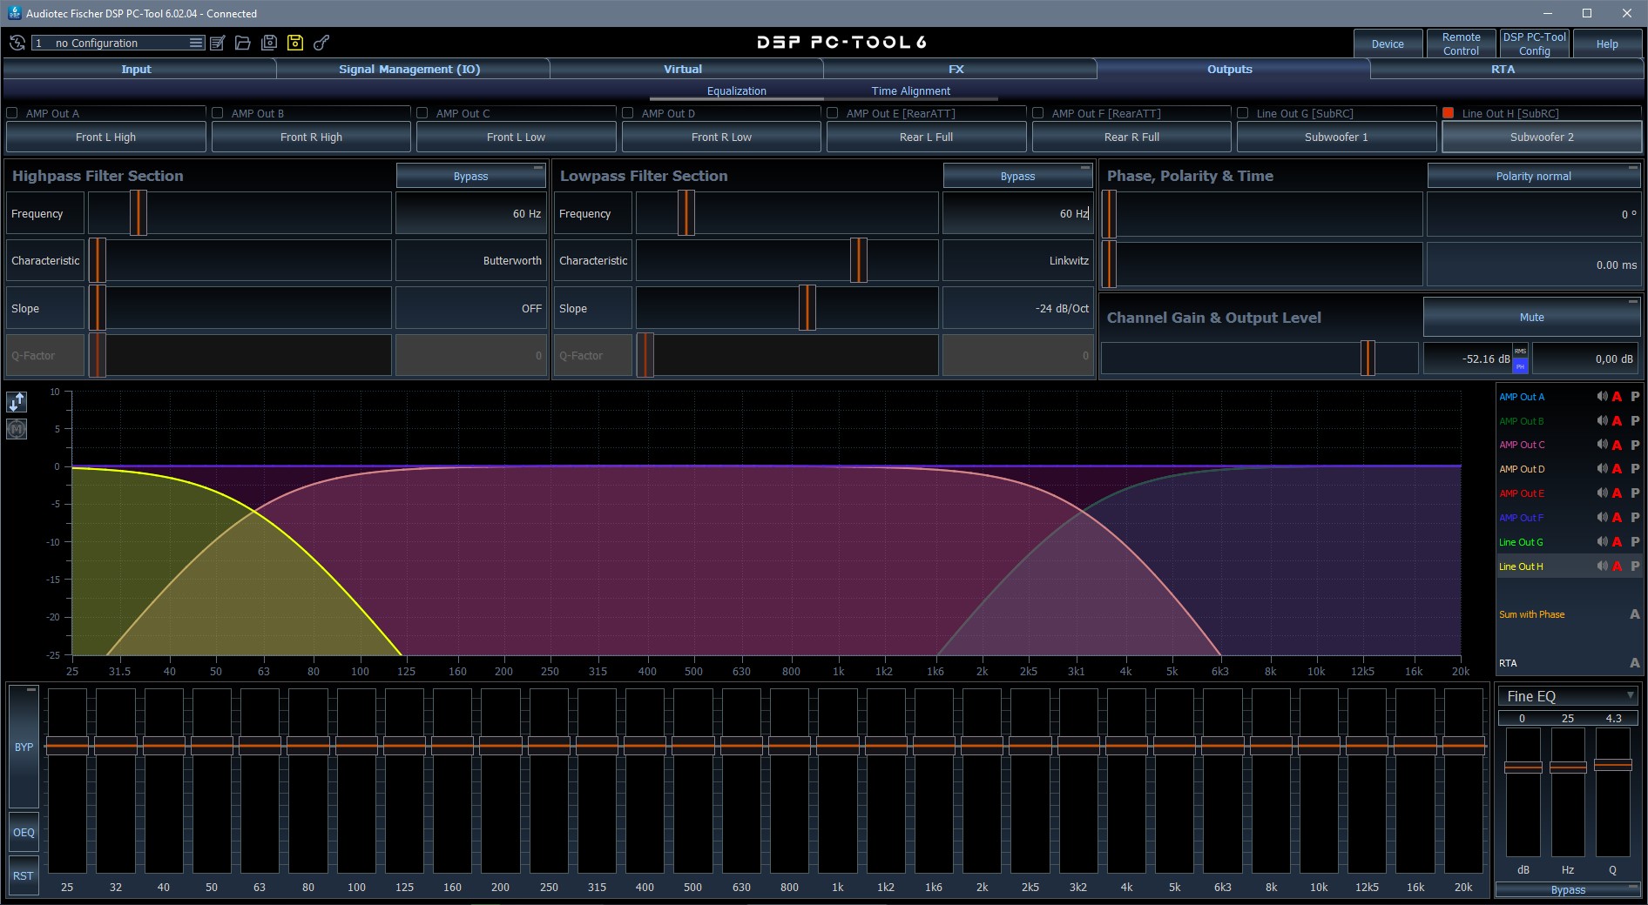Click the Mute button under Channel Gain
The image size is (1648, 905).
(x=1531, y=317)
